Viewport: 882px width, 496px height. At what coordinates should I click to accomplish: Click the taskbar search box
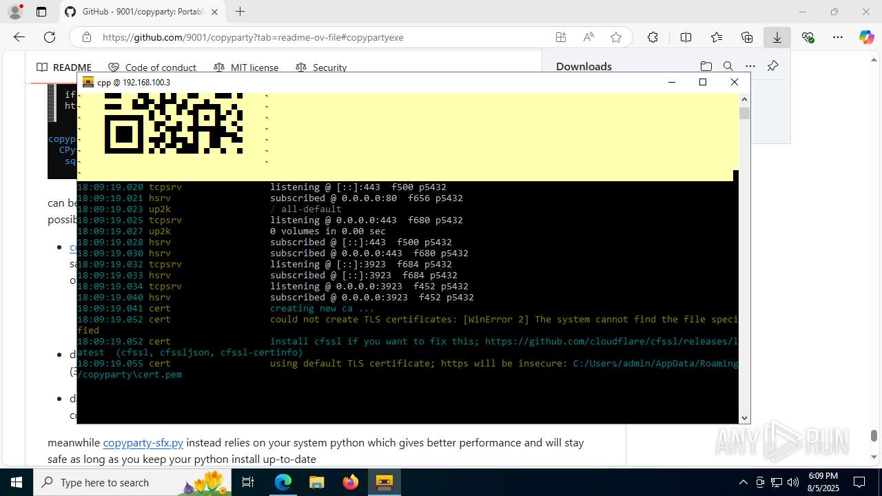[x=133, y=482]
